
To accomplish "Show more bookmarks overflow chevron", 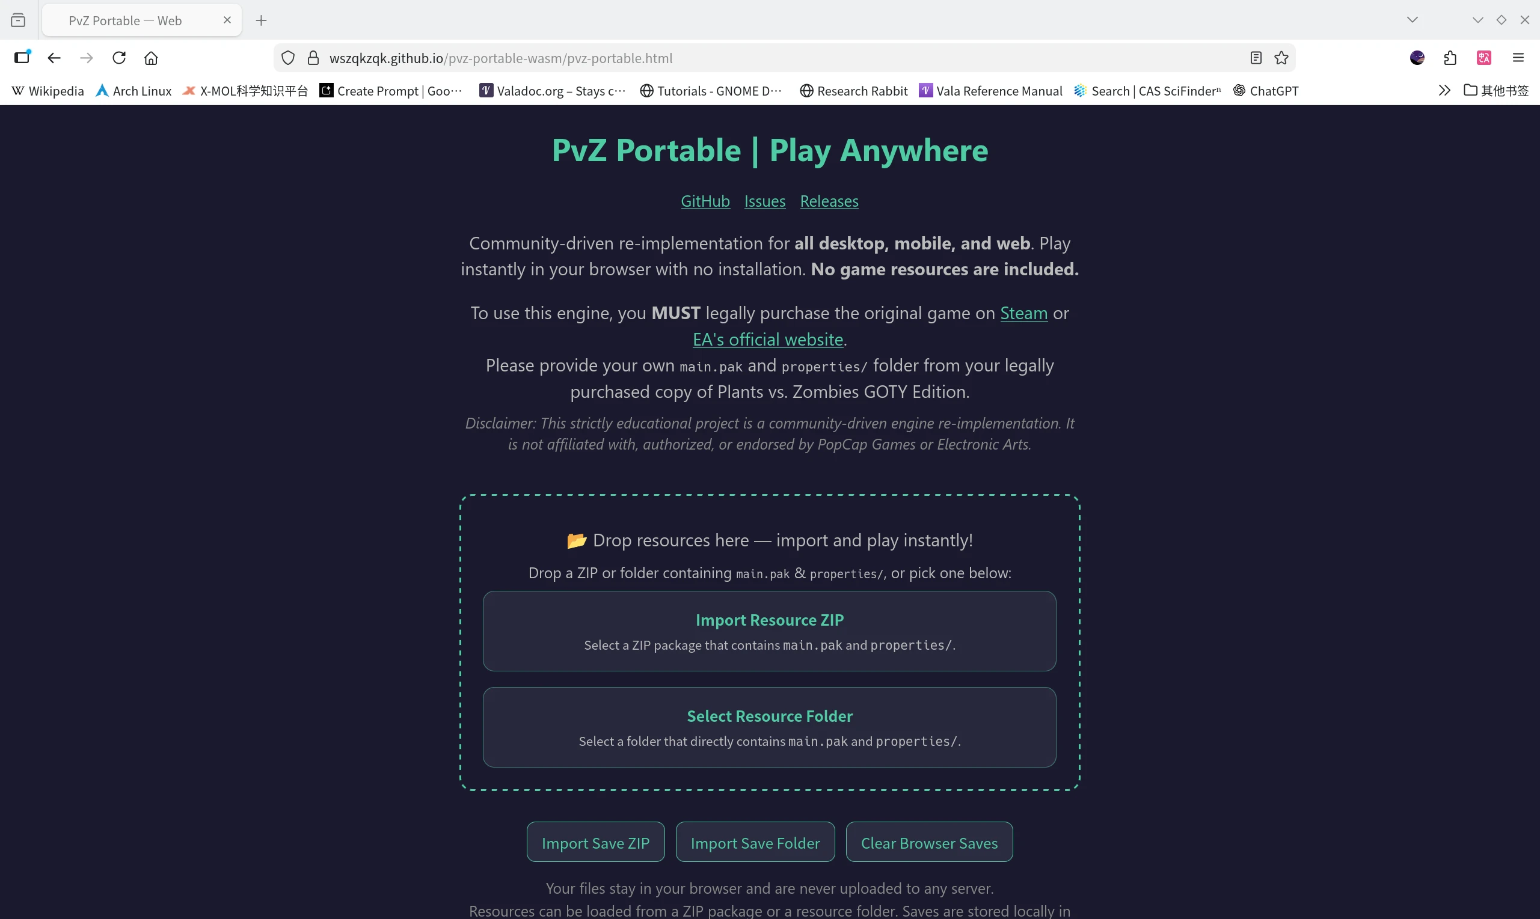I will 1444,91.
